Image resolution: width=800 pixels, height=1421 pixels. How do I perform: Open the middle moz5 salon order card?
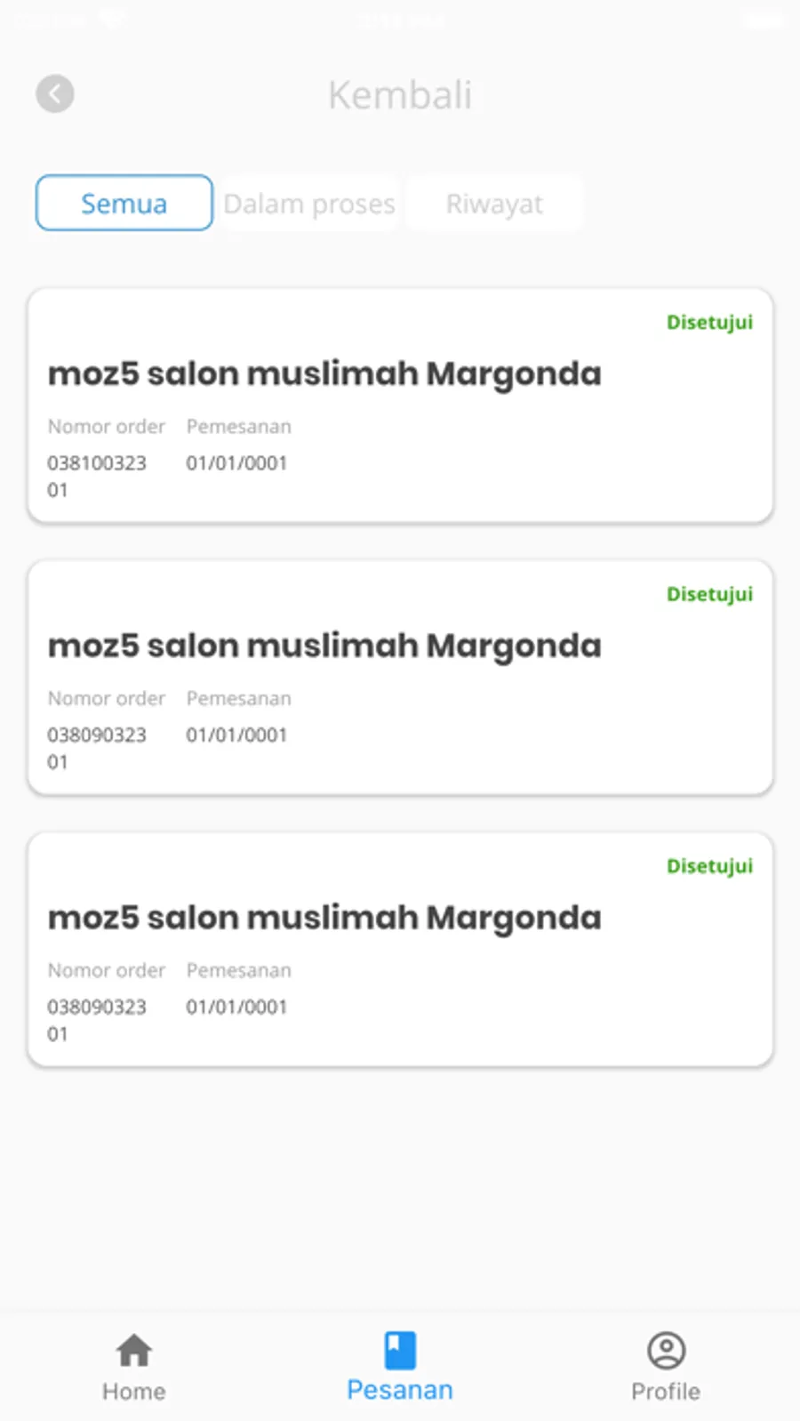tap(400, 678)
